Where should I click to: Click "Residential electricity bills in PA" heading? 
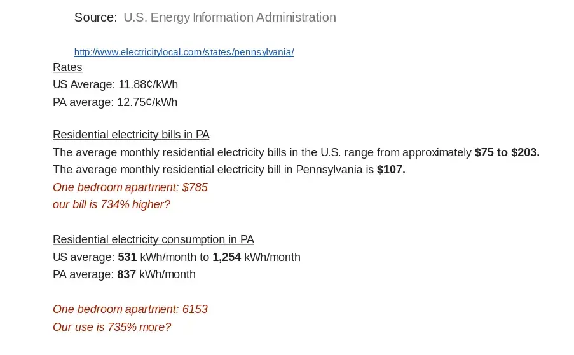(x=131, y=135)
